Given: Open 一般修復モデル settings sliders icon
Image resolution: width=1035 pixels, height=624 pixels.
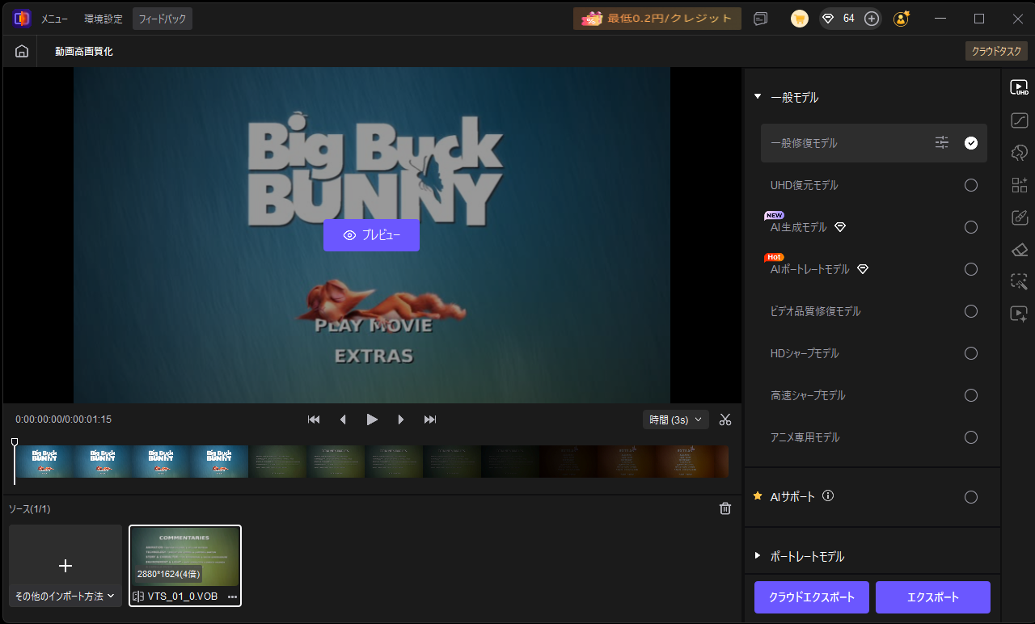Looking at the screenshot, I should pos(942,143).
